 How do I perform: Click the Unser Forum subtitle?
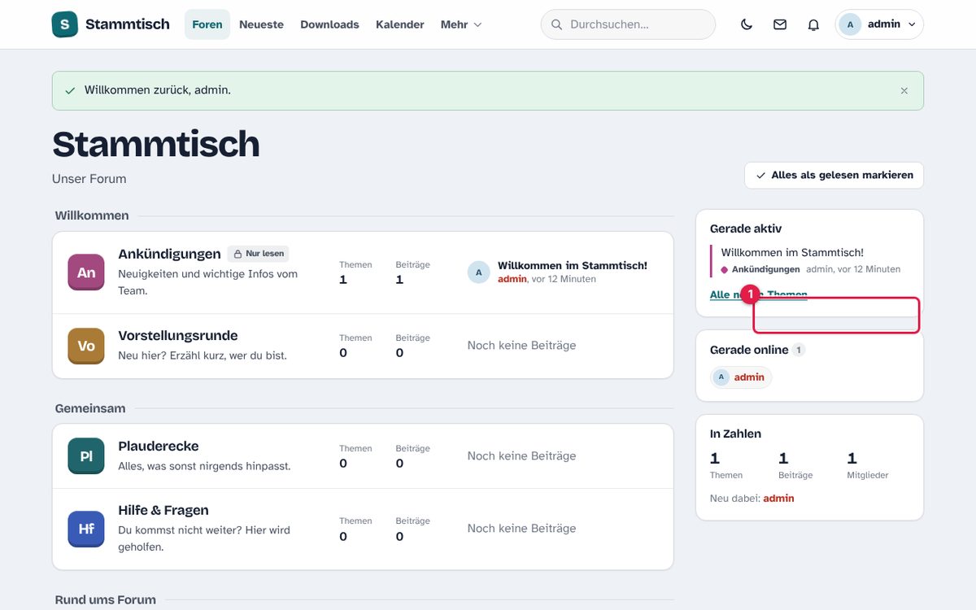coord(89,179)
